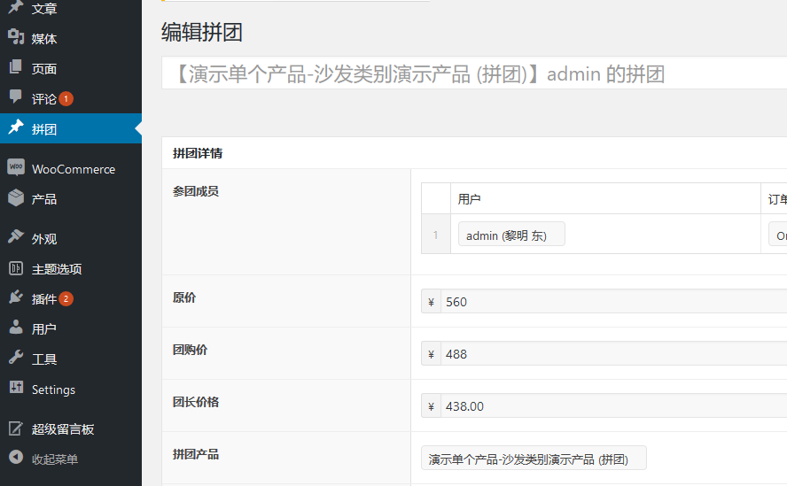Click the 拼团详情 panel heading
The image size is (787, 486).
198,153
